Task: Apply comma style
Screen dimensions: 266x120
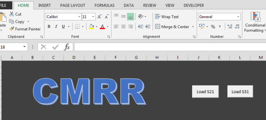Action: [220, 27]
